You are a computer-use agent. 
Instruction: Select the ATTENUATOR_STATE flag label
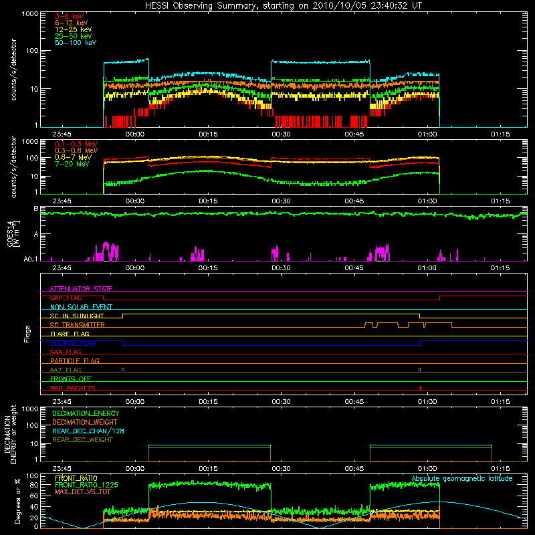[x=81, y=289]
